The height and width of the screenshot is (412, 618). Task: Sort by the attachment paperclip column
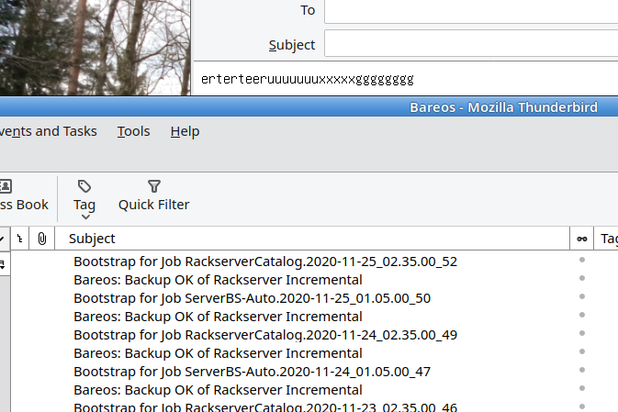(41, 239)
